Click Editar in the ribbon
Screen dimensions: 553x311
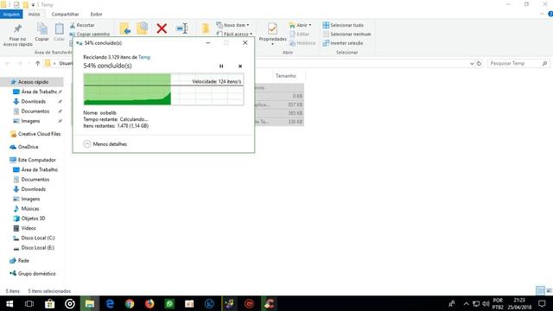point(299,34)
